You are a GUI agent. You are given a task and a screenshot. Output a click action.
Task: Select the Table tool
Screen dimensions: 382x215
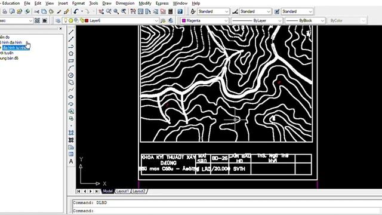[x=71, y=154]
